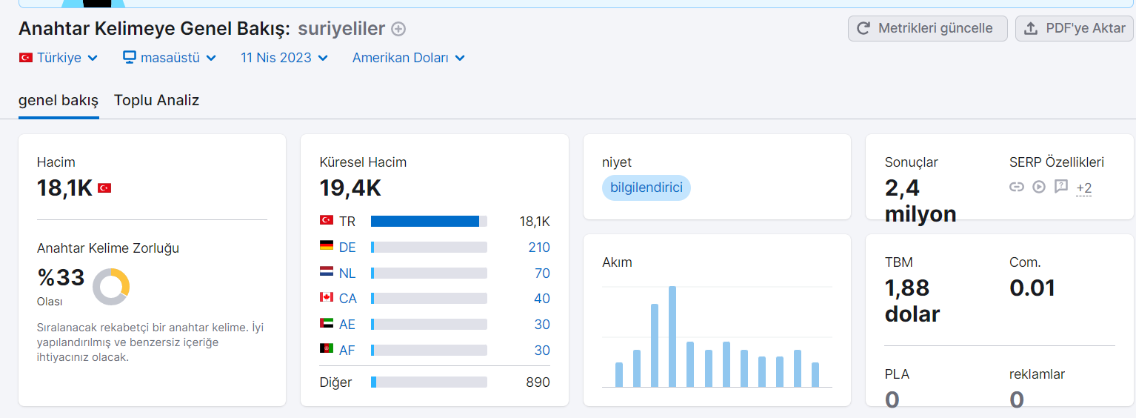This screenshot has height=418, width=1136.
Task: Click the 2,4 milyon Sonuçlar value
Action: [921, 201]
